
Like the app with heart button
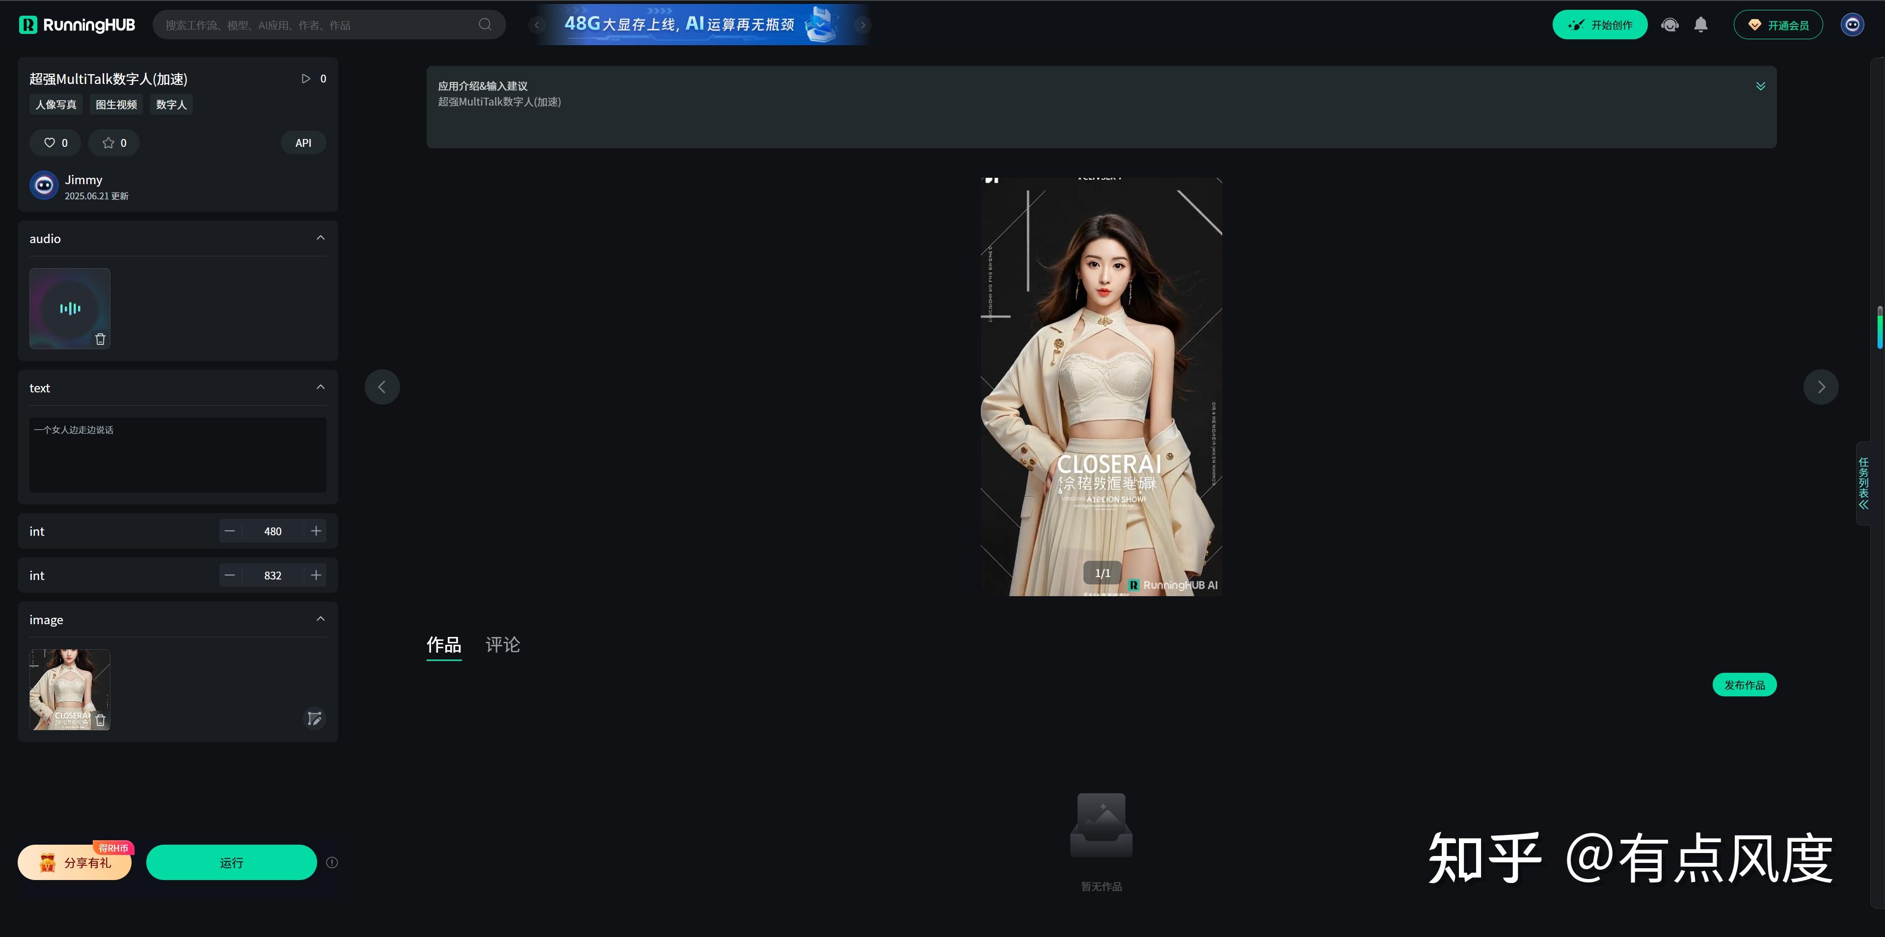pyautogui.click(x=55, y=143)
